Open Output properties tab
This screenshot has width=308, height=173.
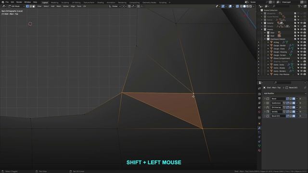coord(259,99)
